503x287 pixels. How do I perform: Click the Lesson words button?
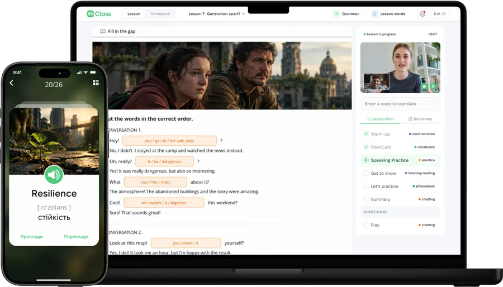(x=388, y=14)
